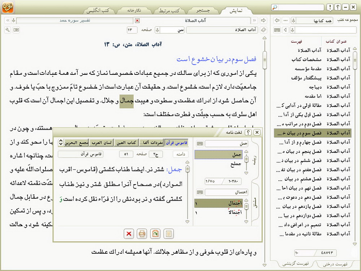
Task: Click the right arrow icon beside the document tabs
Action: (x=263, y=21)
